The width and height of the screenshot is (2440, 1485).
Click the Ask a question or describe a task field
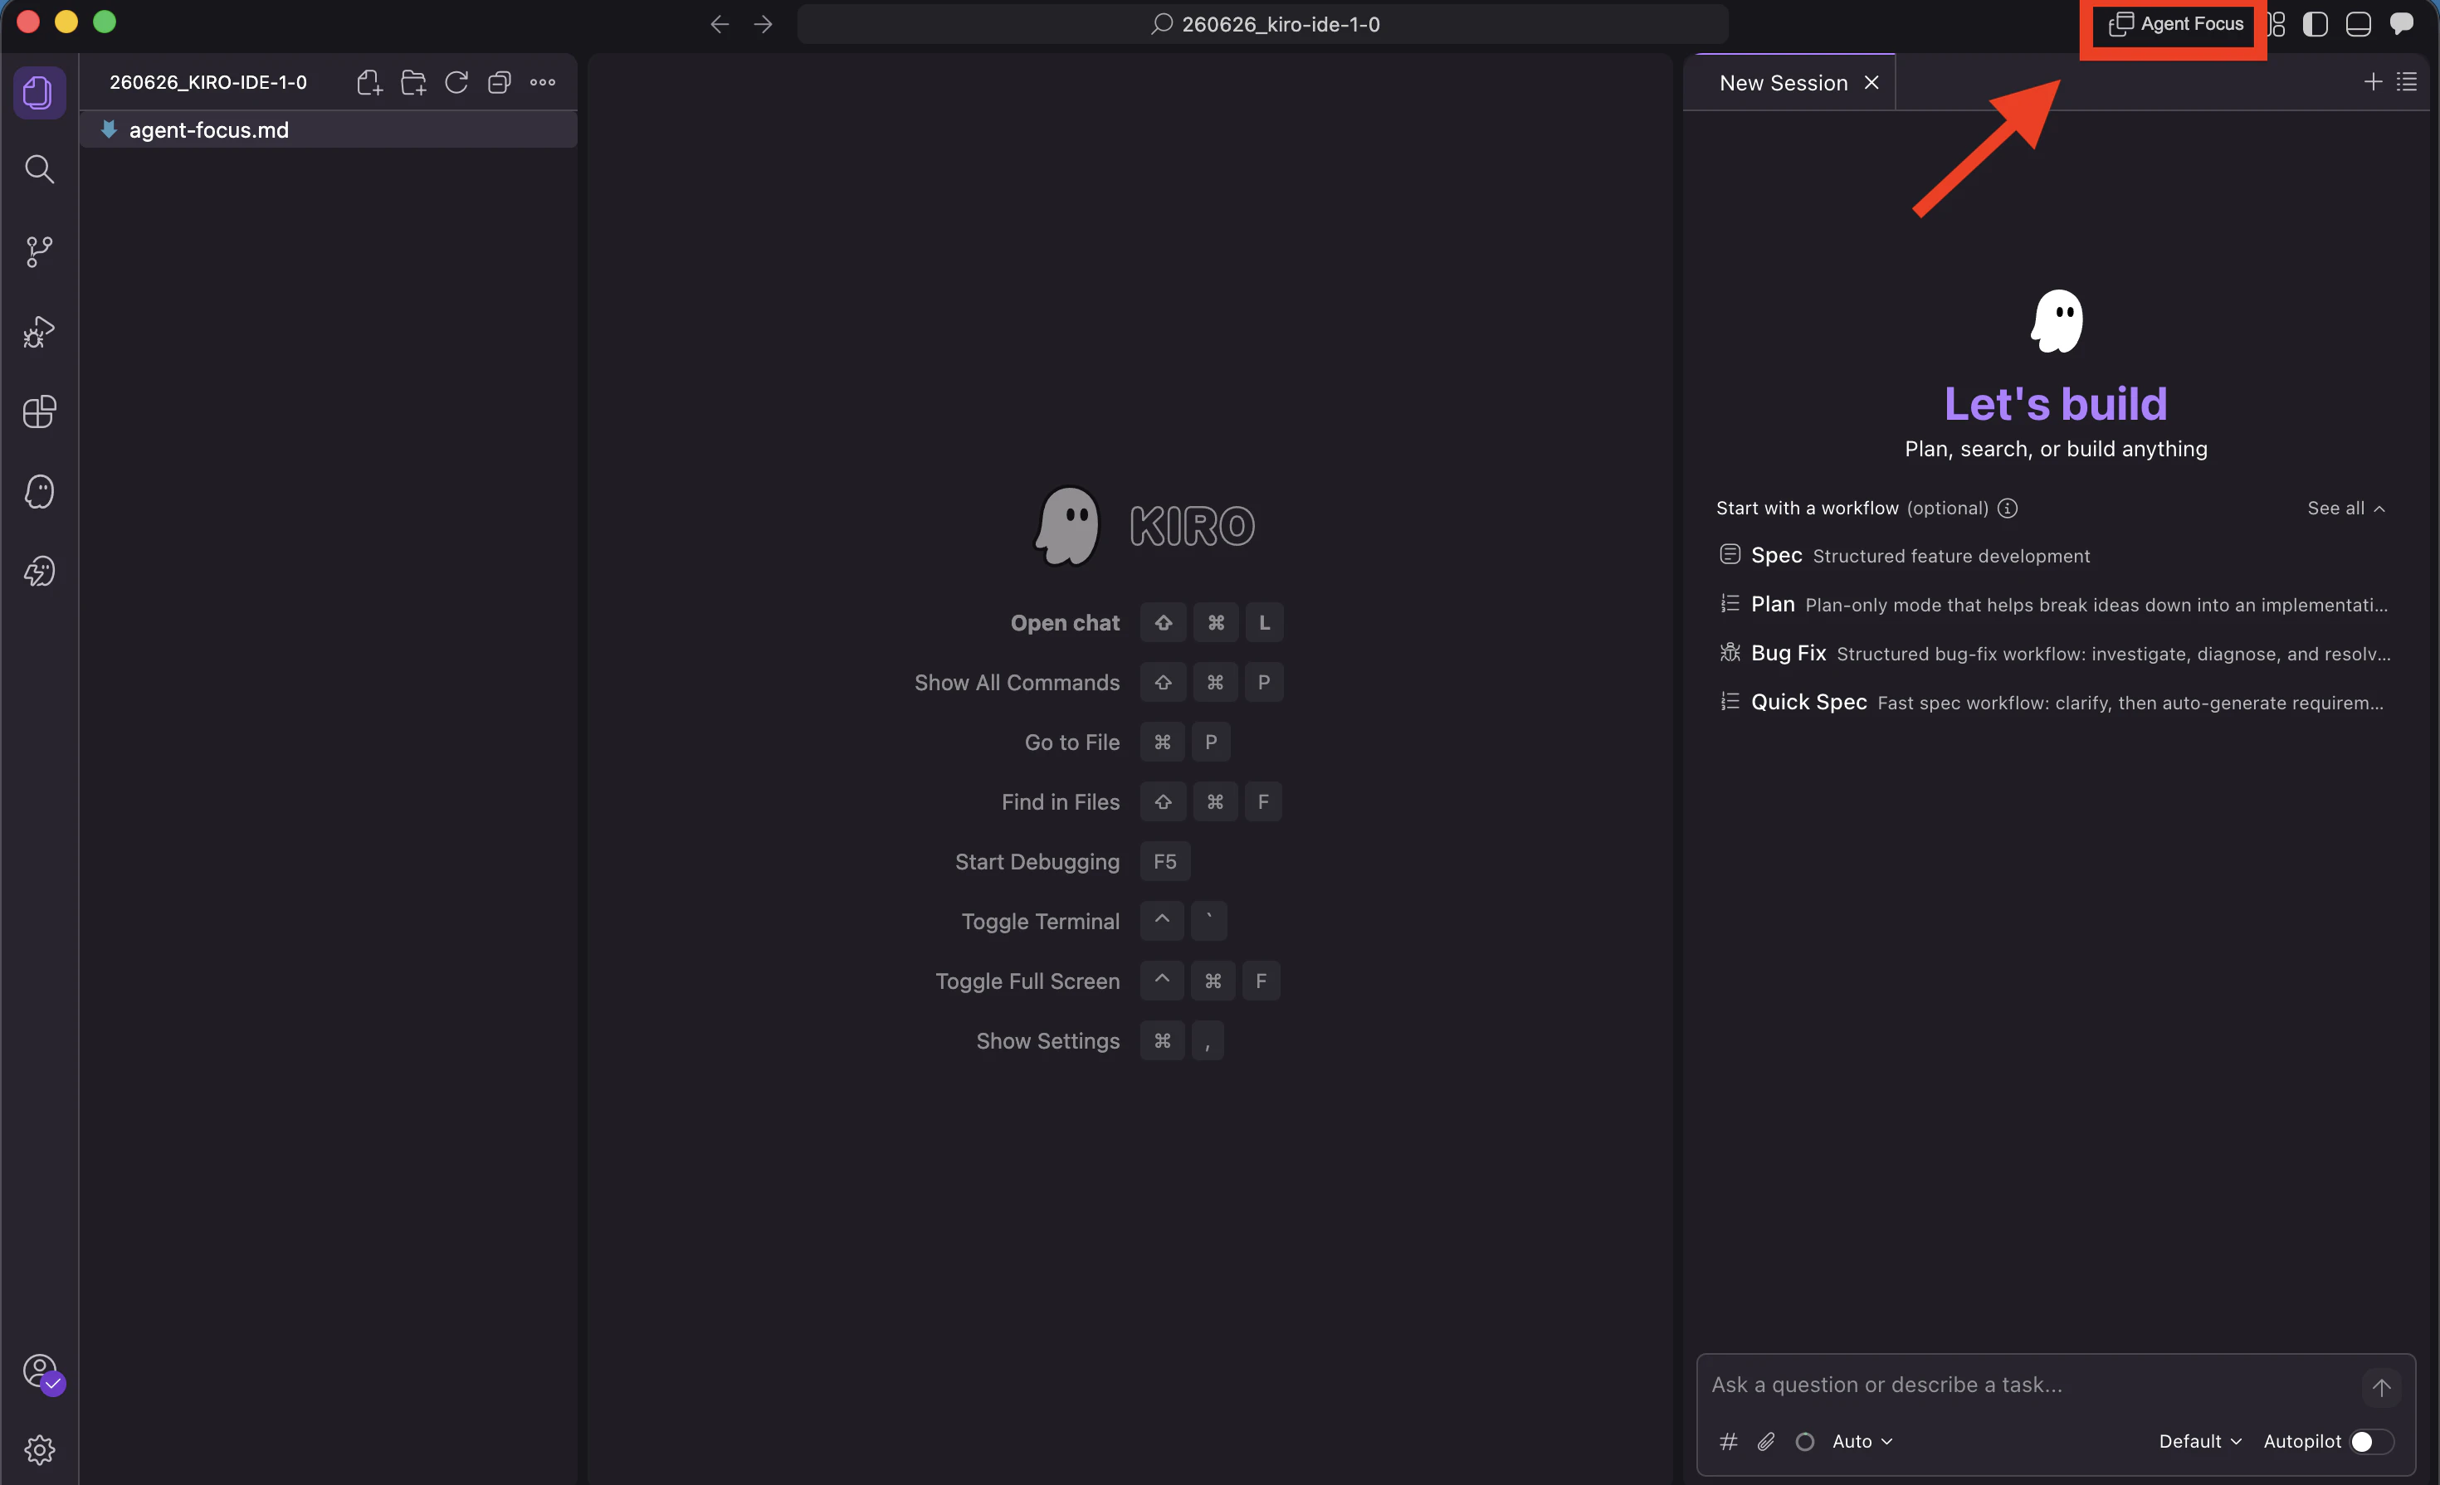tap(2030, 1385)
